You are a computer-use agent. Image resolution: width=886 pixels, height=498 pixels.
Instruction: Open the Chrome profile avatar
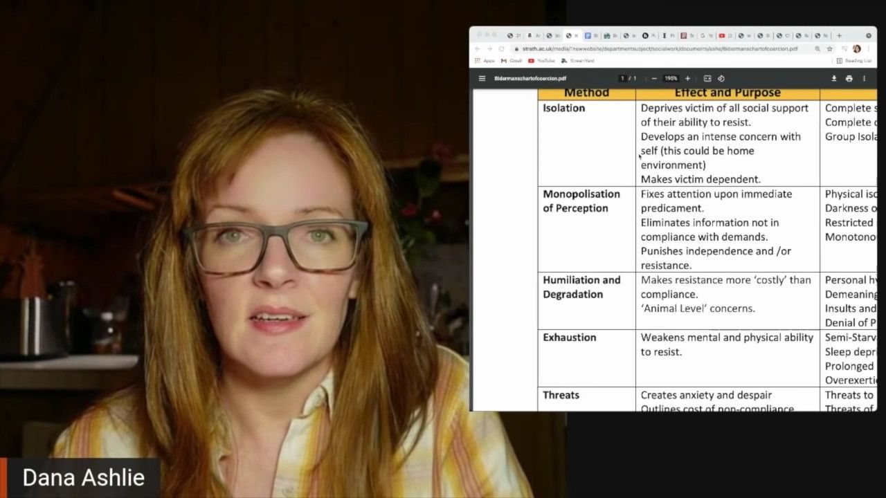[856, 49]
